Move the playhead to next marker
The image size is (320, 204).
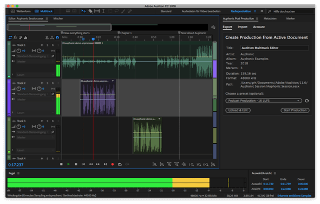pyautogui.click(x=105, y=164)
